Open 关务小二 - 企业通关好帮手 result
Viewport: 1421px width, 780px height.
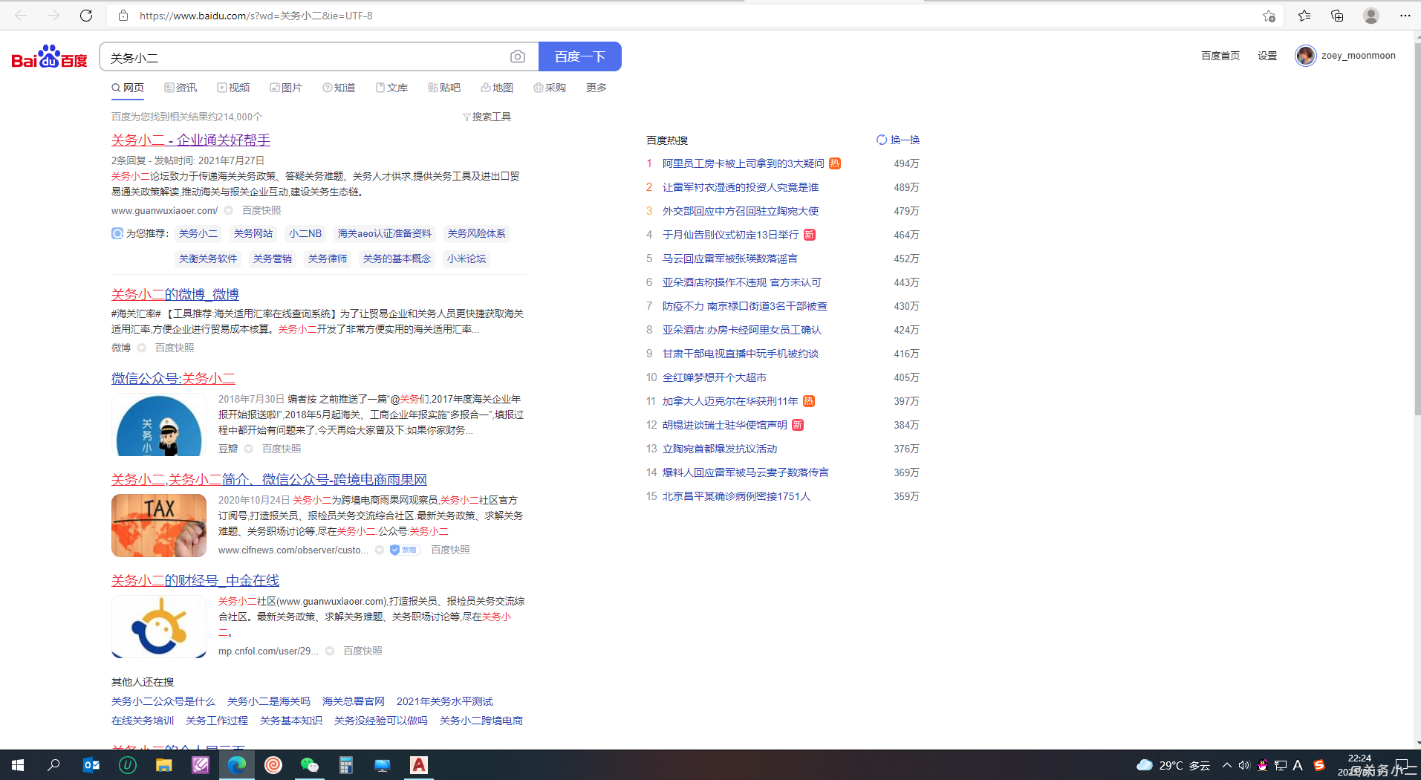point(191,140)
